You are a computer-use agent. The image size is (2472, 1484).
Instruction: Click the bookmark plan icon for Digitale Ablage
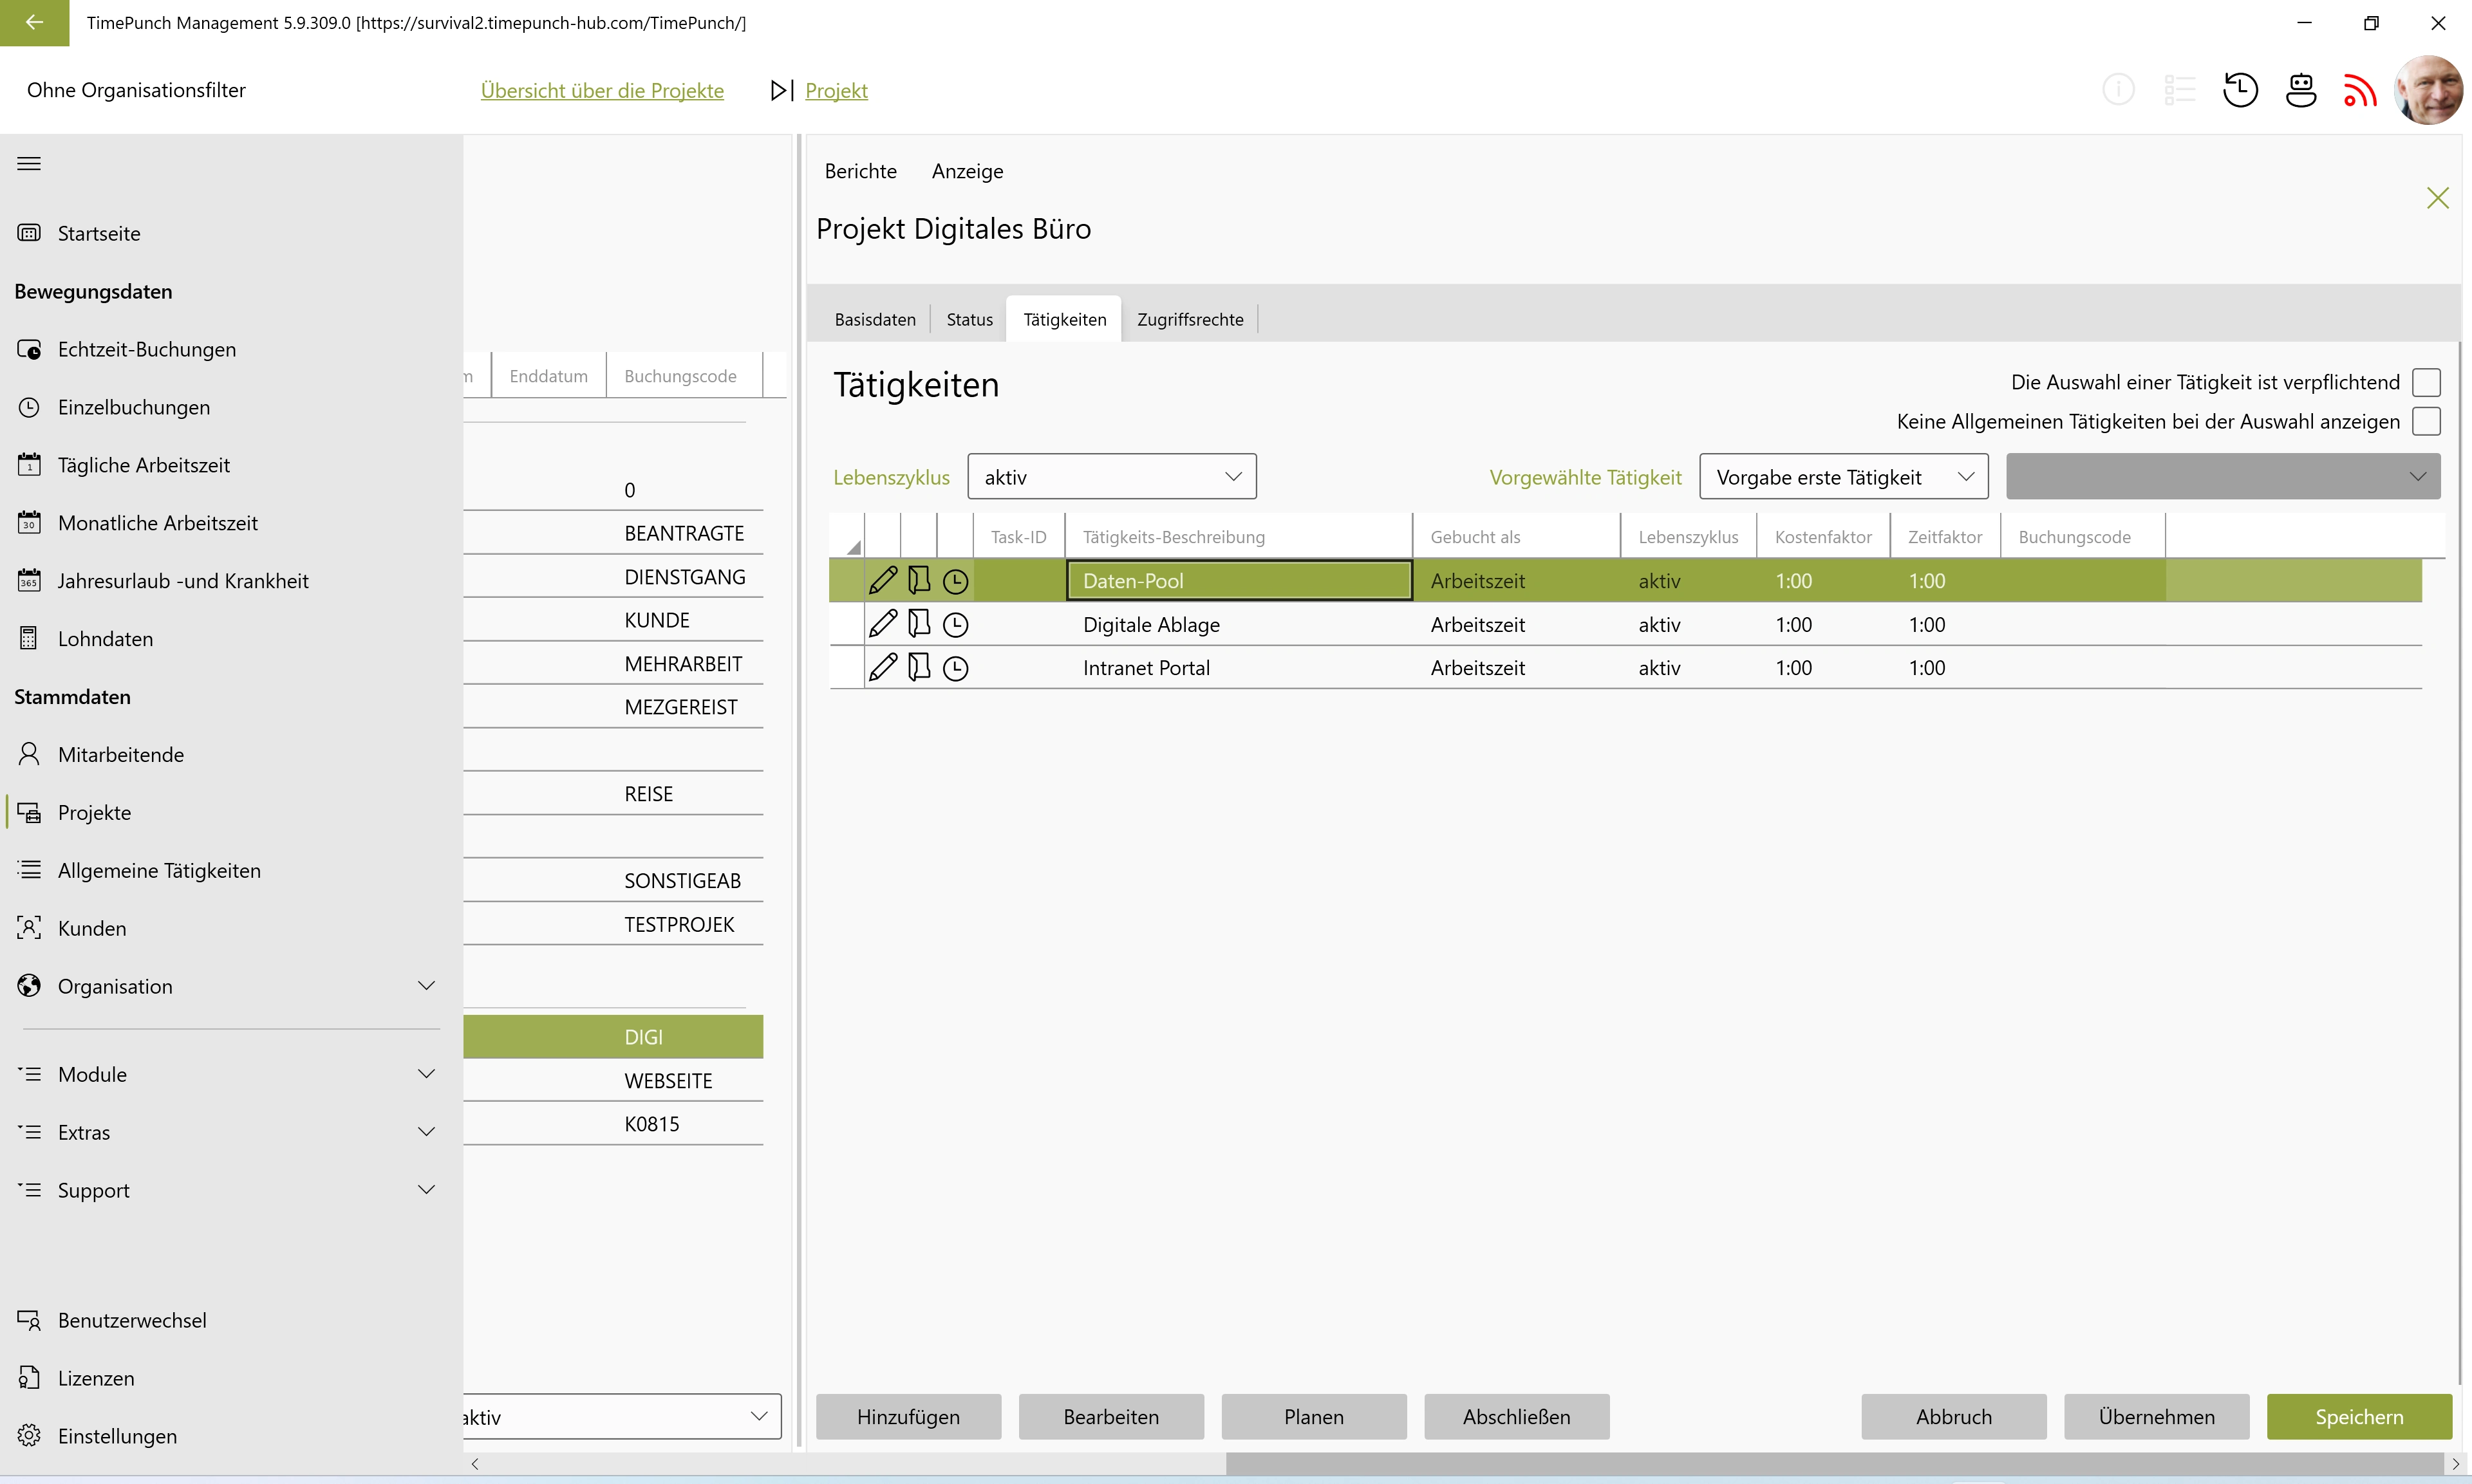tap(919, 624)
